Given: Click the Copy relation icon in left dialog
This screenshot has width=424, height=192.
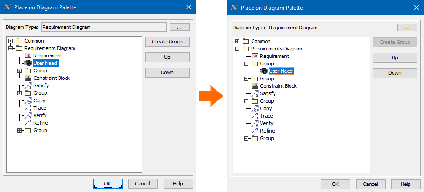Looking at the screenshot, I should pyautogui.click(x=28, y=100).
